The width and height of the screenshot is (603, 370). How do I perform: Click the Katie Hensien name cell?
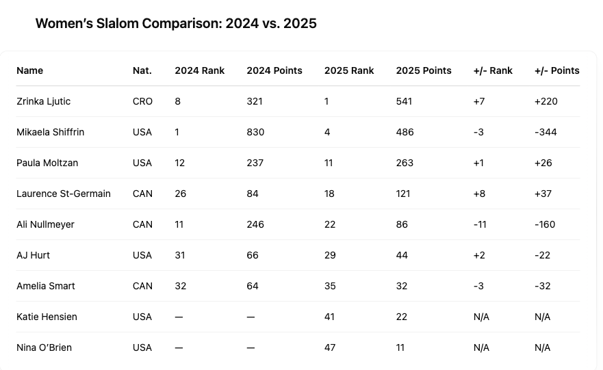click(x=47, y=317)
